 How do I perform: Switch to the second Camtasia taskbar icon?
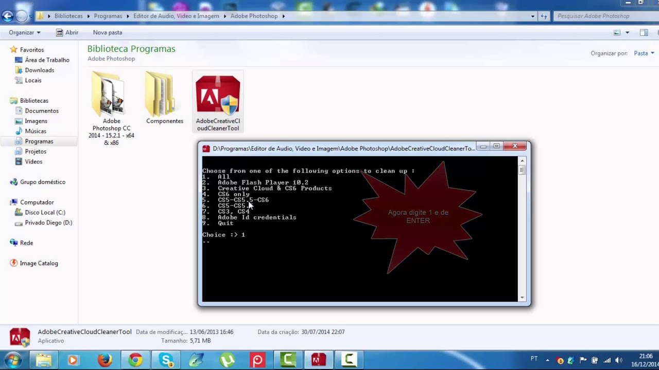pos(349,360)
